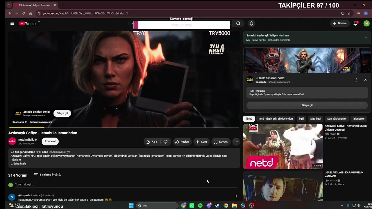This screenshot has width=372, height=209.
Task: Go back in the browser
Action: 10,13
